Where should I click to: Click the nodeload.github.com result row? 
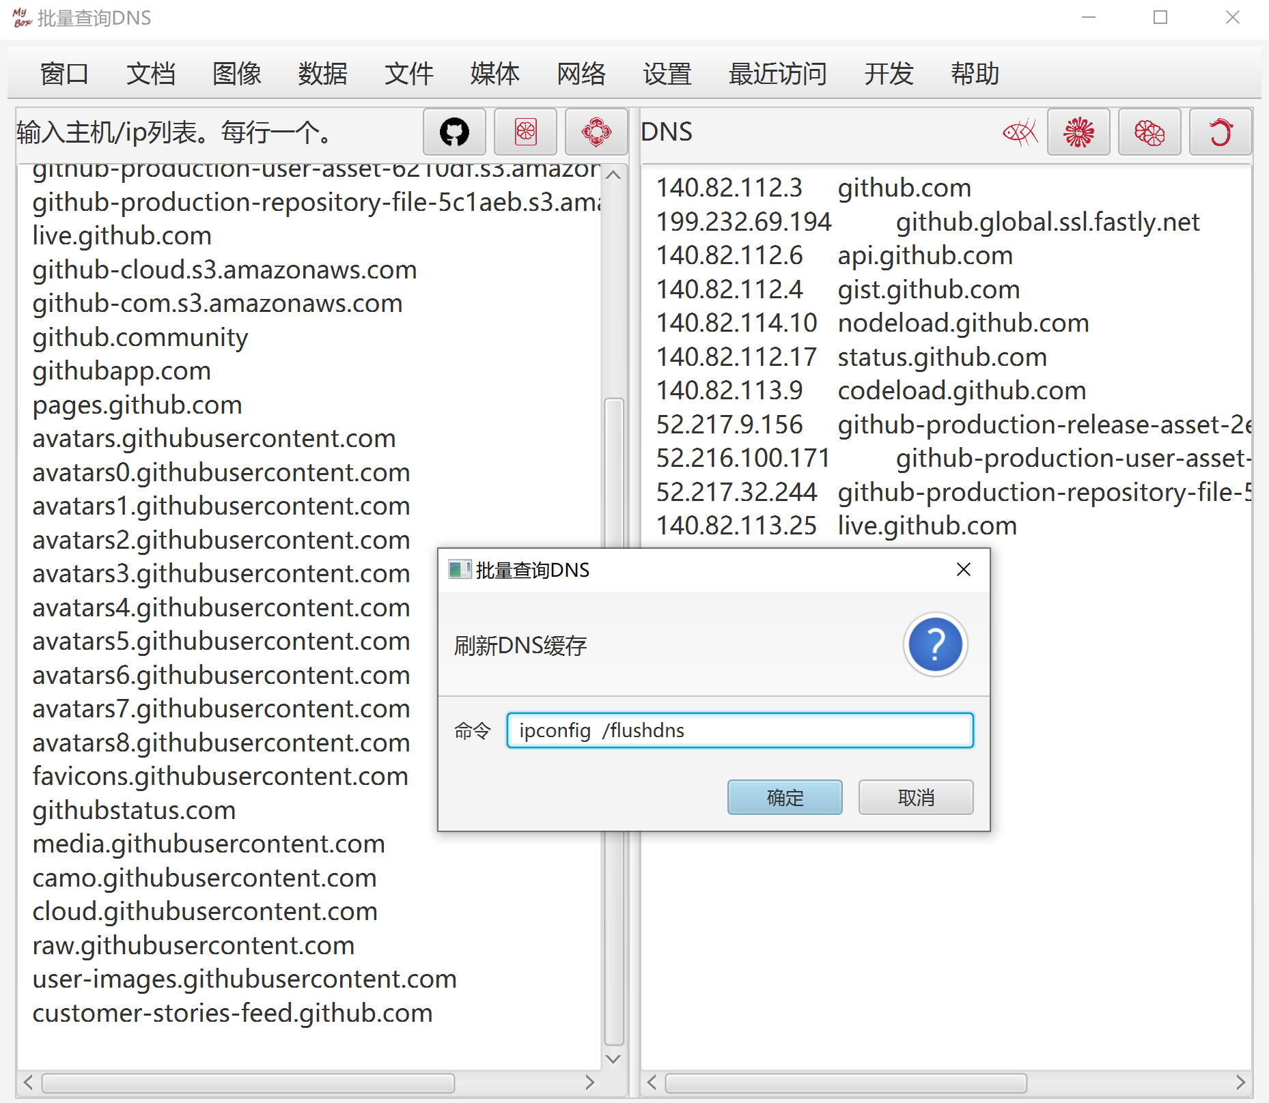pyautogui.click(x=873, y=323)
